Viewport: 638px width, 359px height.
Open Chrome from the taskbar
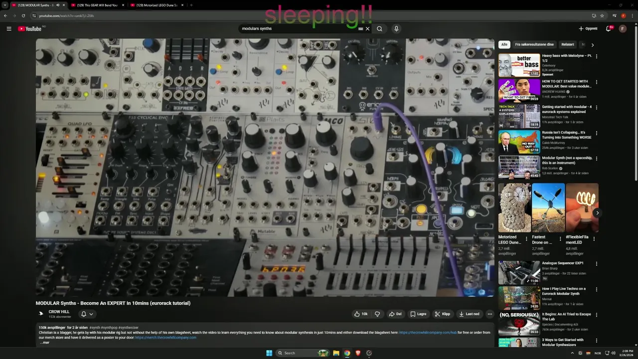click(x=347, y=353)
